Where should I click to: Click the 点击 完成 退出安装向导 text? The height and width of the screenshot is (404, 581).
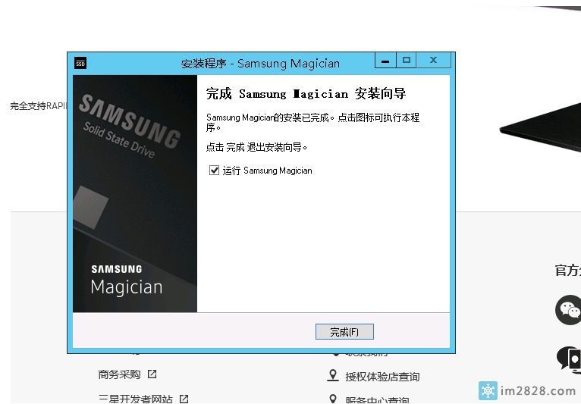coord(256,147)
